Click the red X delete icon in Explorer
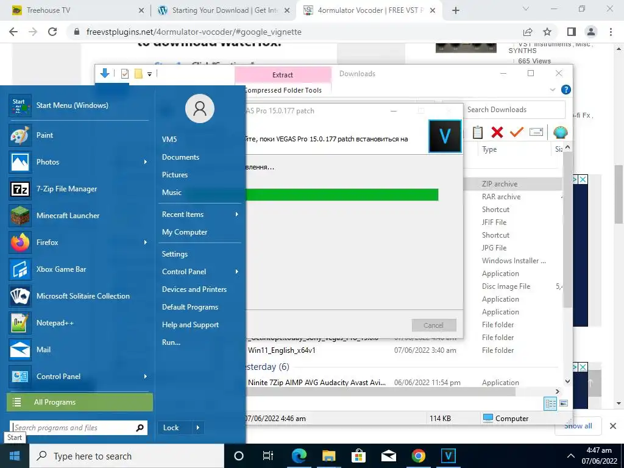The height and width of the screenshot is (468, 624). (x=497, y=132)
